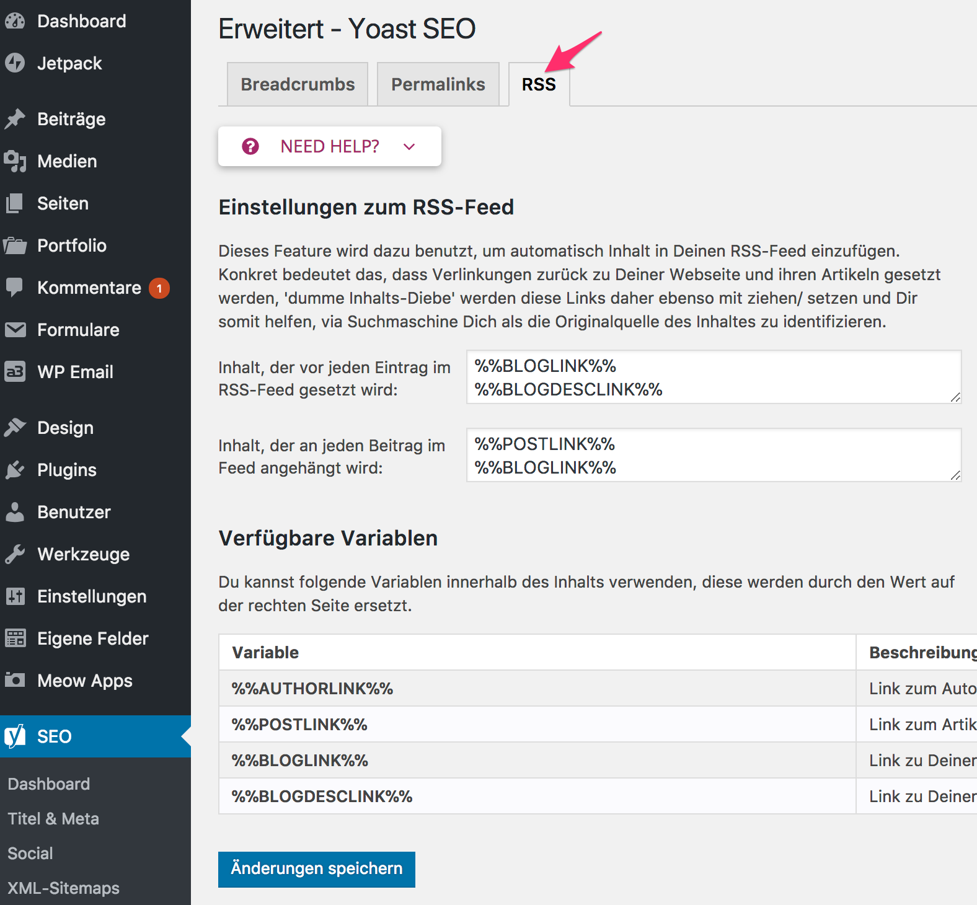Click the Yoast SEO logo icon
This screenshot has height=905, width=977.
click(15, 736)
